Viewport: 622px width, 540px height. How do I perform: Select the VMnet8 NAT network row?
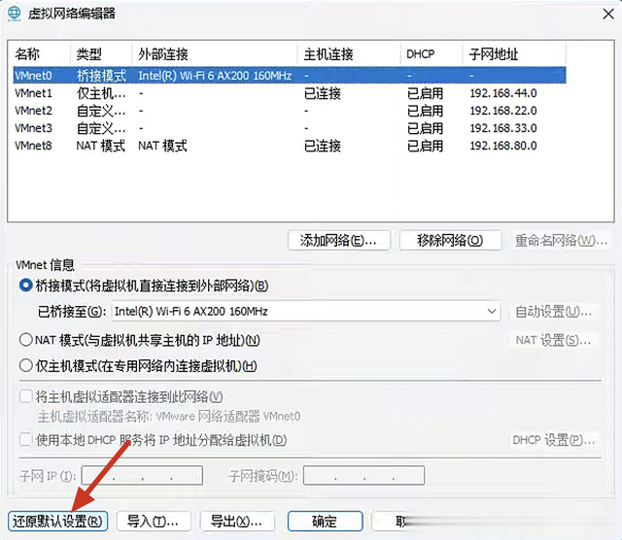[290, 146]
